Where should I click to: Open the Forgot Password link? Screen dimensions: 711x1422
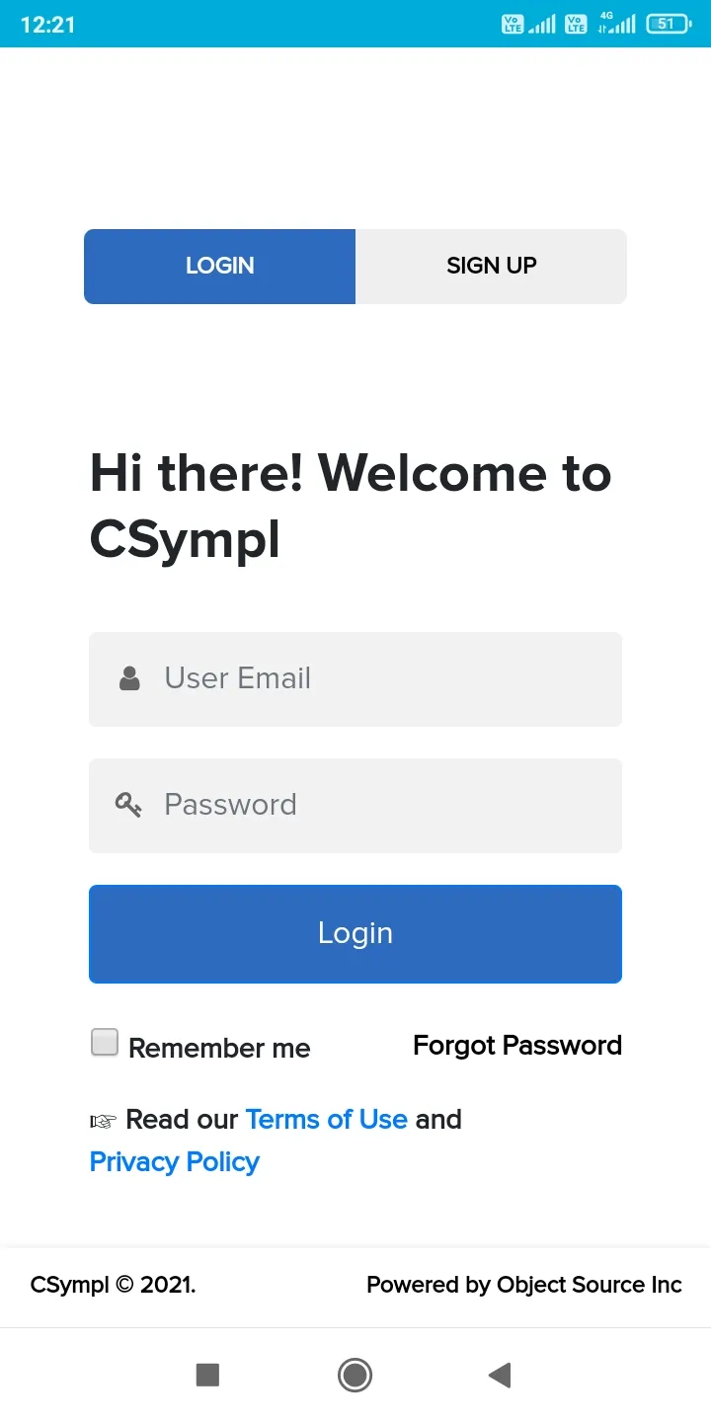[517, 1045]
